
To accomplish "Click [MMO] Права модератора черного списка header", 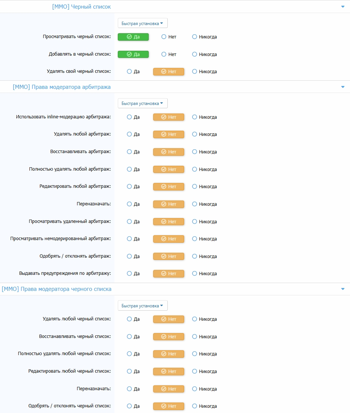I will click(x=57, y=289).
